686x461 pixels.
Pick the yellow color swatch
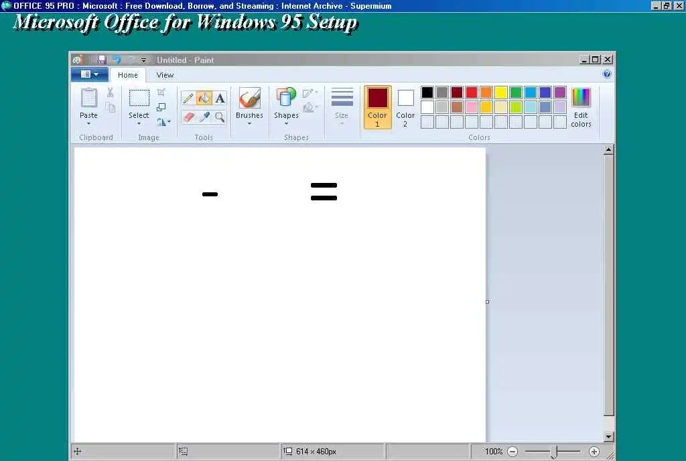tap(501, 92)
